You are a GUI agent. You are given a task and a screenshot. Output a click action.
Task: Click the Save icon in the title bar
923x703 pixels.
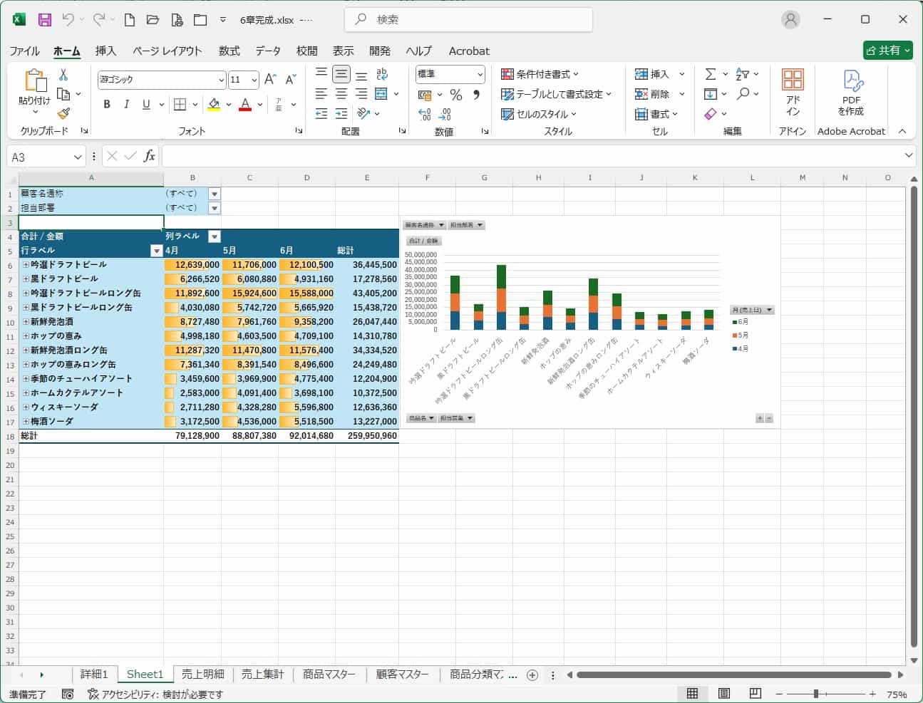click(44, 20)
